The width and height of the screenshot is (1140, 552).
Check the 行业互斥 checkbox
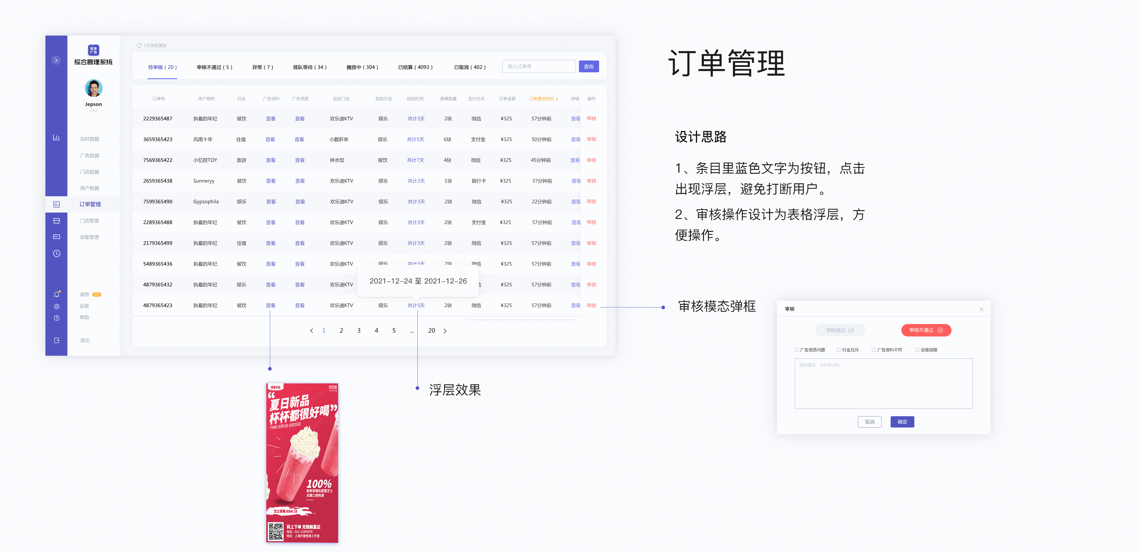click(839, 350)
